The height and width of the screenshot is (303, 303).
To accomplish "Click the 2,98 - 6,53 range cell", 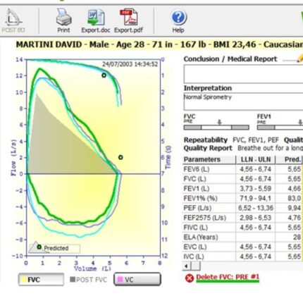I will (x=256, y=218).
